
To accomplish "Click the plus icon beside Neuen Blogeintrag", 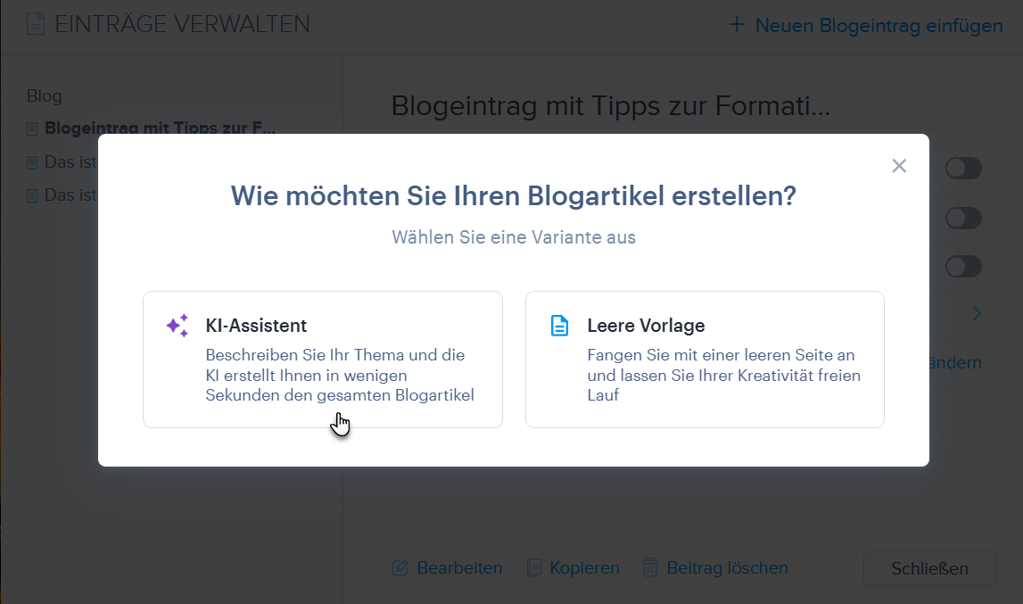I will pos(737,25).
